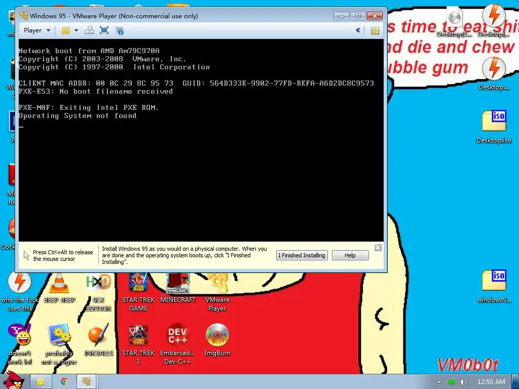Open the Embarcadero Dev-C++ desktop icon

click(x=177, y=344)
